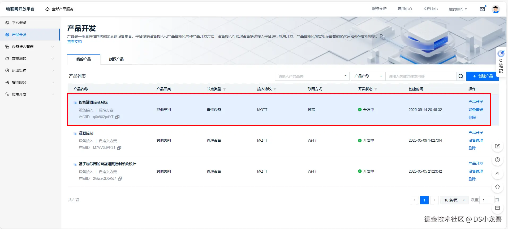Viewport: 508px width, 229px height.
Task: Open the user avatar profile menu
Action: click(x=496, y=9)
